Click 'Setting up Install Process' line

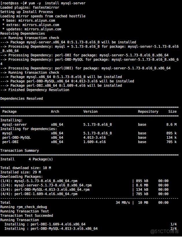pos(27,12)
